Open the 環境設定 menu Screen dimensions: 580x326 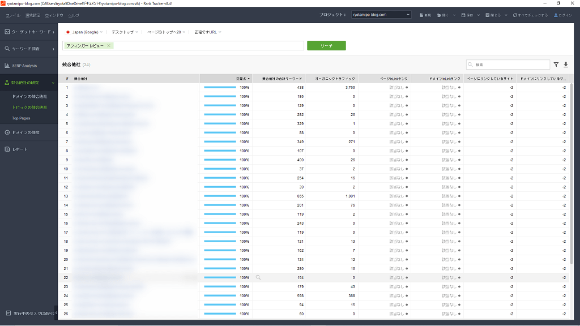(32, 15)
